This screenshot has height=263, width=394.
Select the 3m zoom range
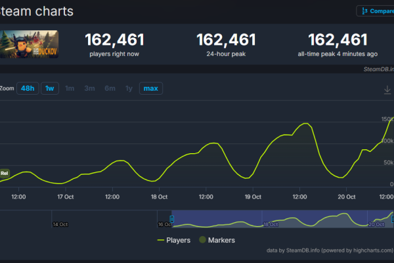click(x=89, y=88)
